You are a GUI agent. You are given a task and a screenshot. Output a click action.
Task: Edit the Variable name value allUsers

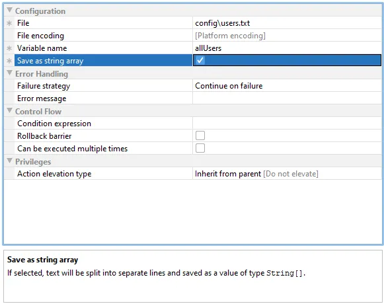[x=287, y=48]
